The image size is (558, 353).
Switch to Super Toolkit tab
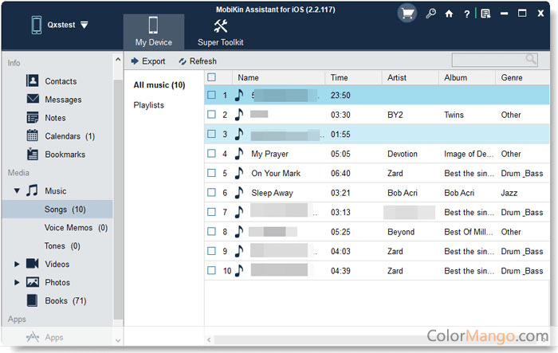click(x=221, y=32)
